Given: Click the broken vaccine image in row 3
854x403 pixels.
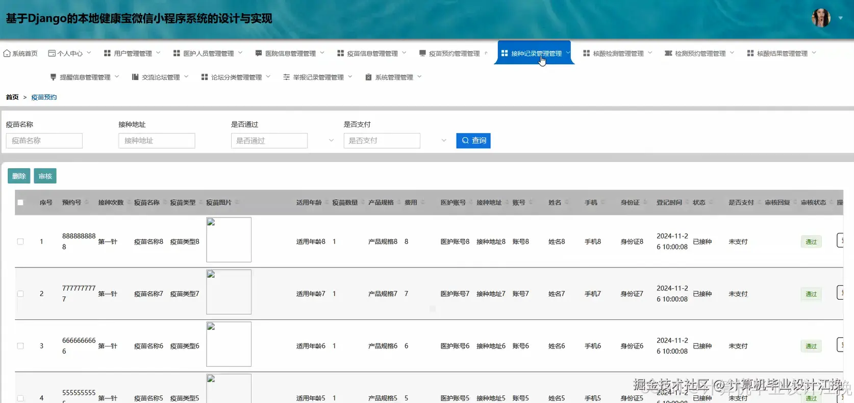Looking at the screenshot, I should [x=229, y=344].
